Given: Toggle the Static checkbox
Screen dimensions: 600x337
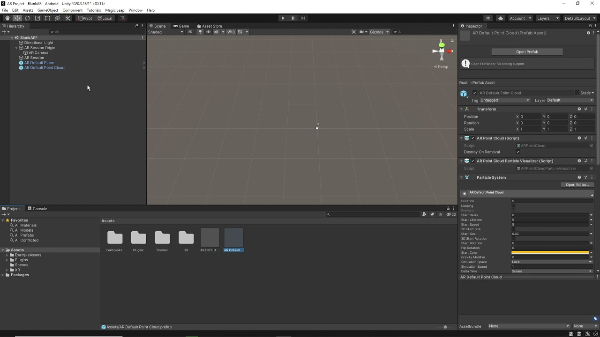Looking at the screenshot, I should click(577, 93).
